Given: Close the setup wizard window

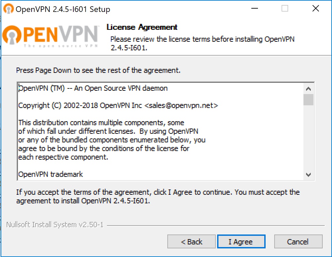Looking at the screenshot, I should point(315,8).
